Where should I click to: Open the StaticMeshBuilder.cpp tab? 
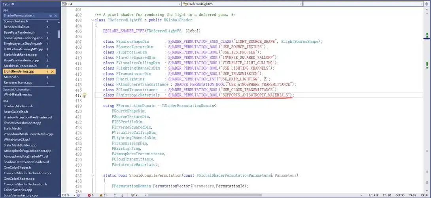pyautogui.click(x=20, y=145)
